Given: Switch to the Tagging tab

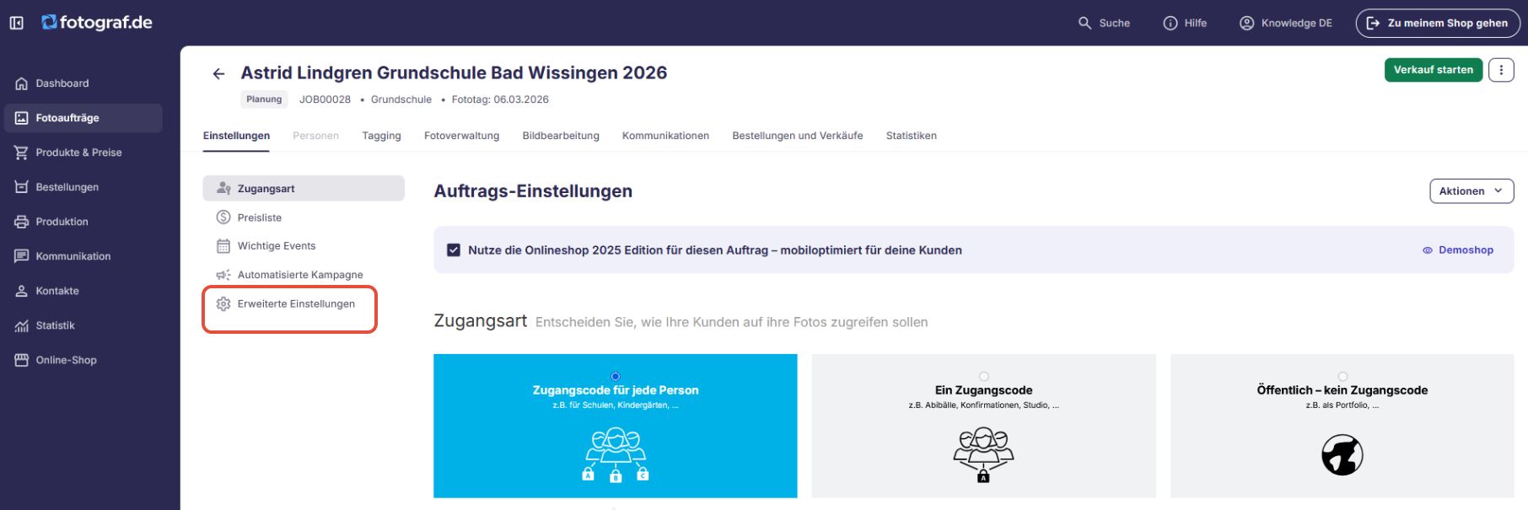Looking at the screenshot, I should point(381,136).
